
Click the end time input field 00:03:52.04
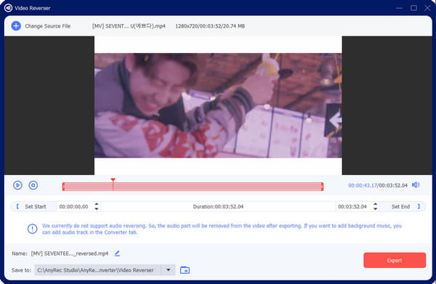tap(352, 206)
